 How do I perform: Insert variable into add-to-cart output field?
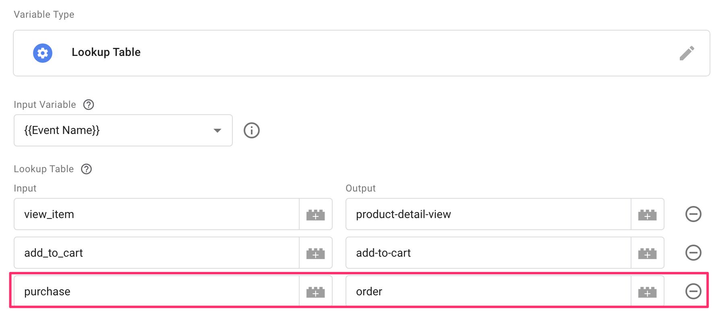click(x=648, y=253)
